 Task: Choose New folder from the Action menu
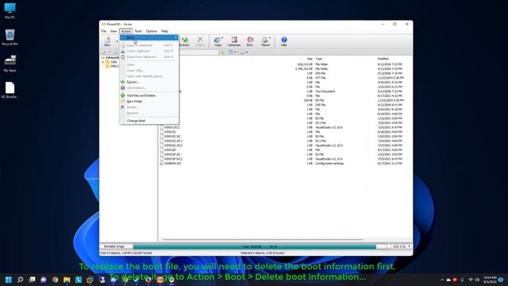pyautogui.click(x=149, y=102)
